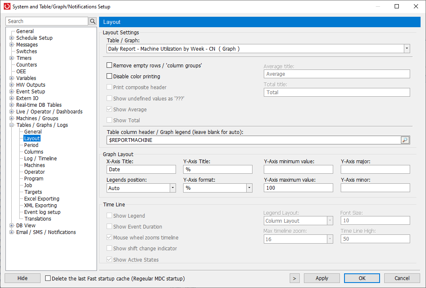Viewport: 426px width, 288px height.
Task: Open the Y-Axis format dropdown
Action: pos(249,188)
